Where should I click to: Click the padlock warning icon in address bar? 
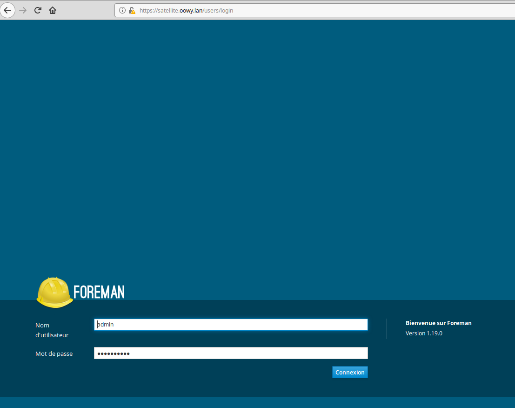point(132,10)
